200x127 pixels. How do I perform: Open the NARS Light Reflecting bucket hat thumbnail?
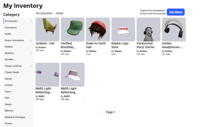(72, 75)
